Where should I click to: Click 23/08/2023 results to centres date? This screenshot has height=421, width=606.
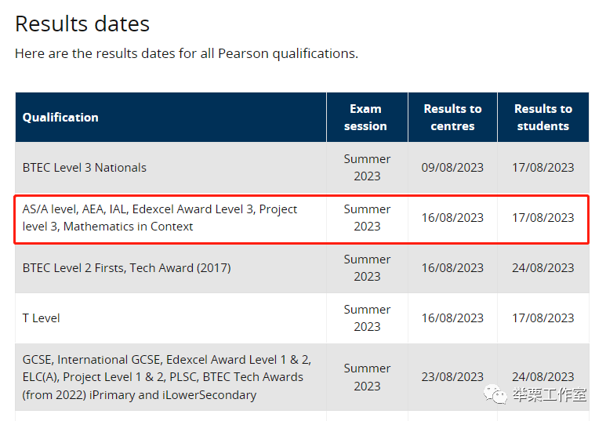pos(452,376)
